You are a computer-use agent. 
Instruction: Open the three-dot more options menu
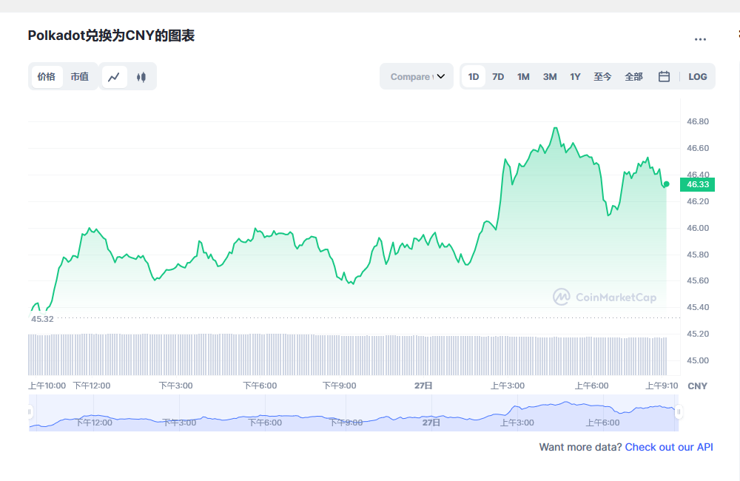pos(700,39)
